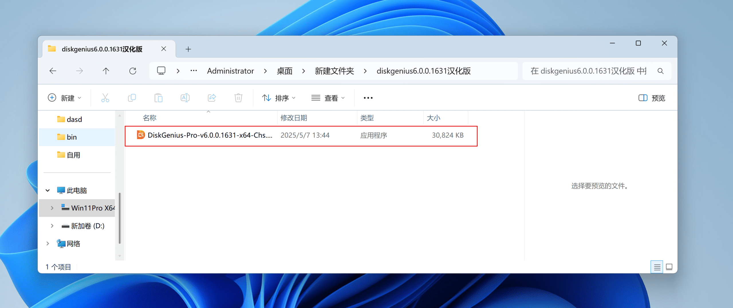The width and height of the screenshot is (733, 308).
Task: Click the Paste clipboard icon
Action: tap(158, 98)
